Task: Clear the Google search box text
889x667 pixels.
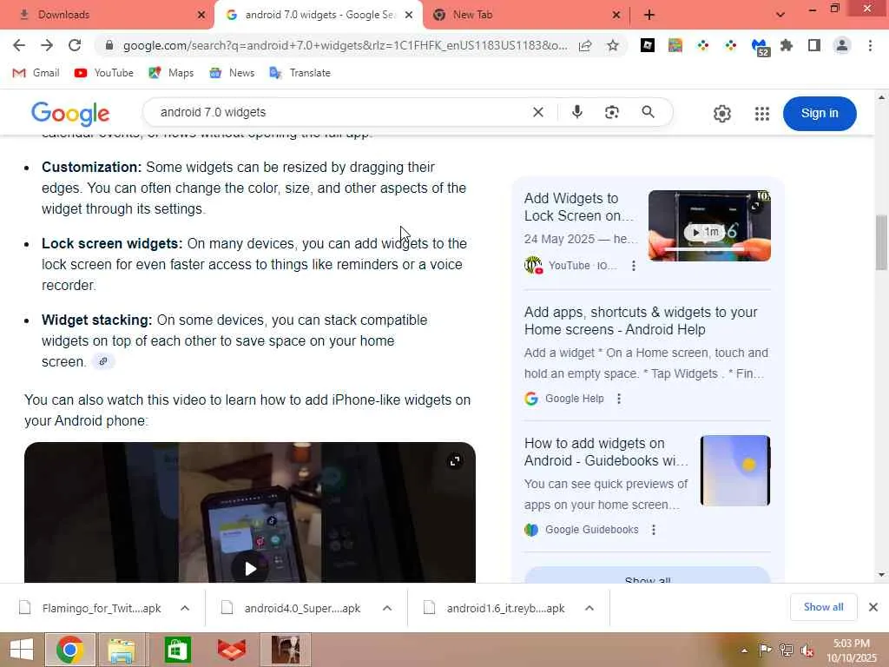Action: click(538, 112)
